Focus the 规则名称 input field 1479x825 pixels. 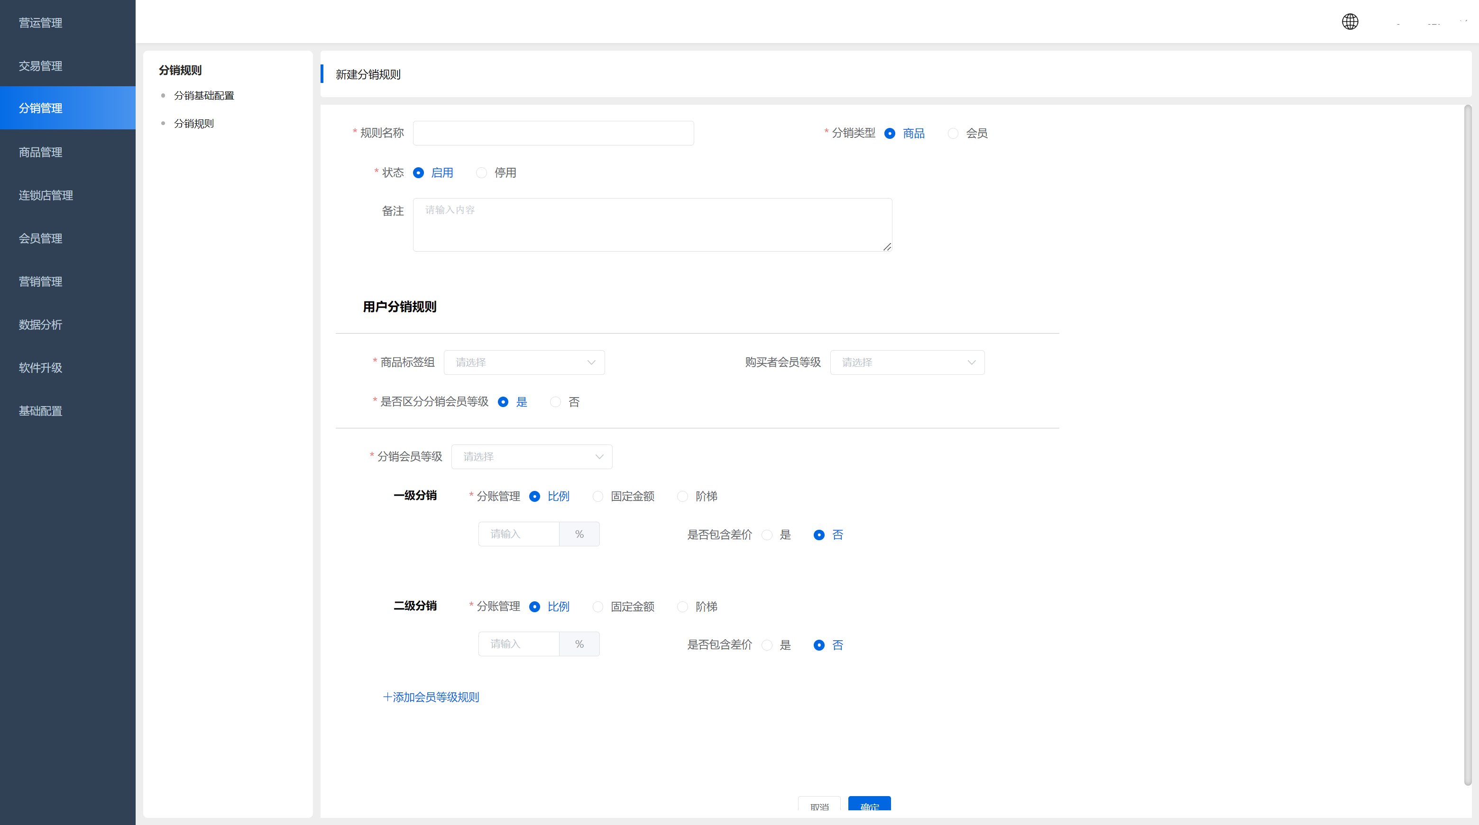click(553, 133)
